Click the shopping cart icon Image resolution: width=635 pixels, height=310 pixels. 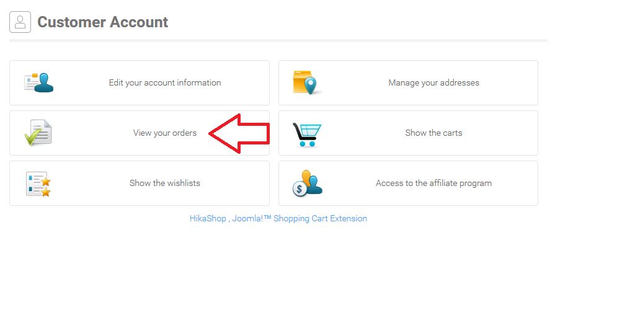point(307,135)
